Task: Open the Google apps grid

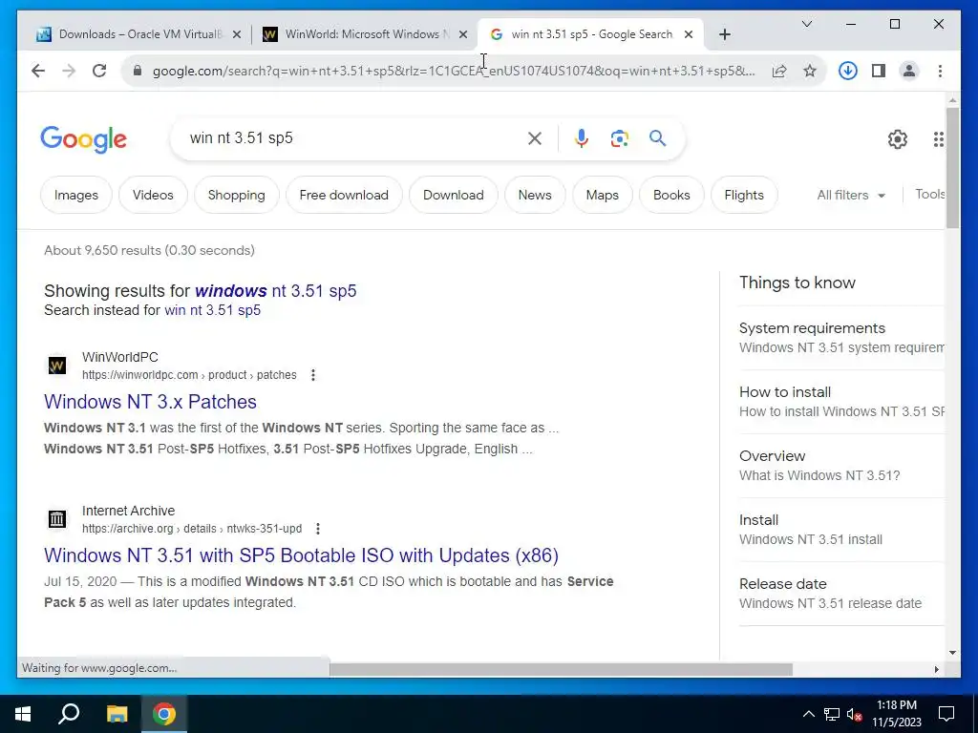Action: [x=938, y=139]
